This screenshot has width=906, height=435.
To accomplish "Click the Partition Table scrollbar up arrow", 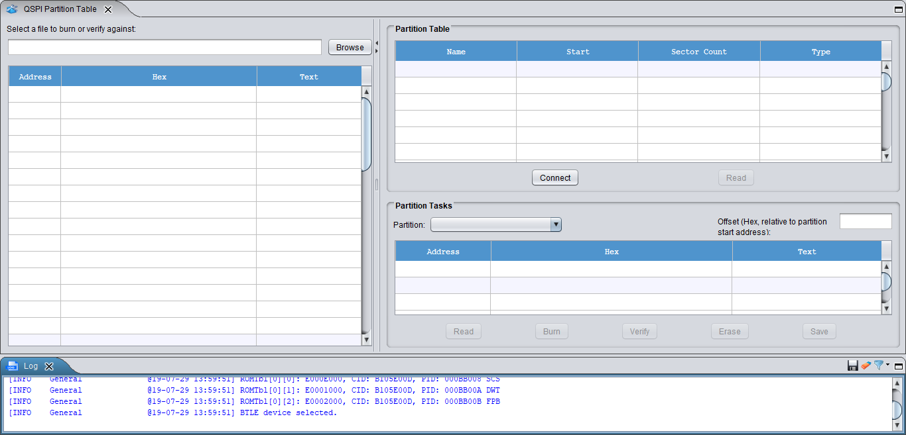I will [x=887, y=66].
